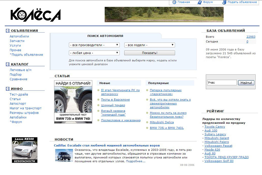
Task: Open Тесты в Барселоне article
Action: [115, 100]
